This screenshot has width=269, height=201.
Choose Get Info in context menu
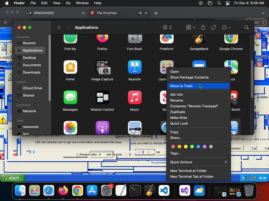(x=199, y=94)
